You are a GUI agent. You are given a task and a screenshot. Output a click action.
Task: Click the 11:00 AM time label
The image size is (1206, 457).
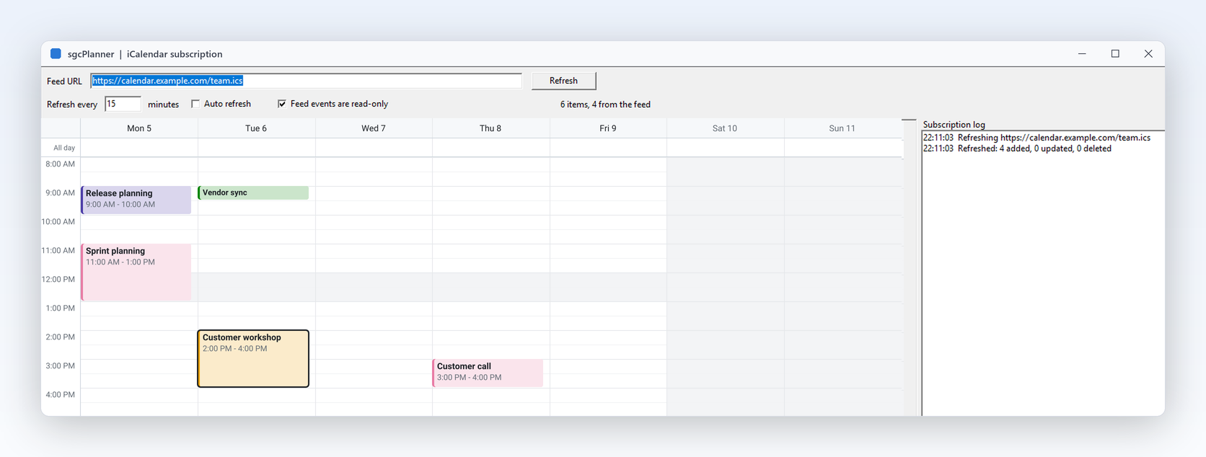58,251
